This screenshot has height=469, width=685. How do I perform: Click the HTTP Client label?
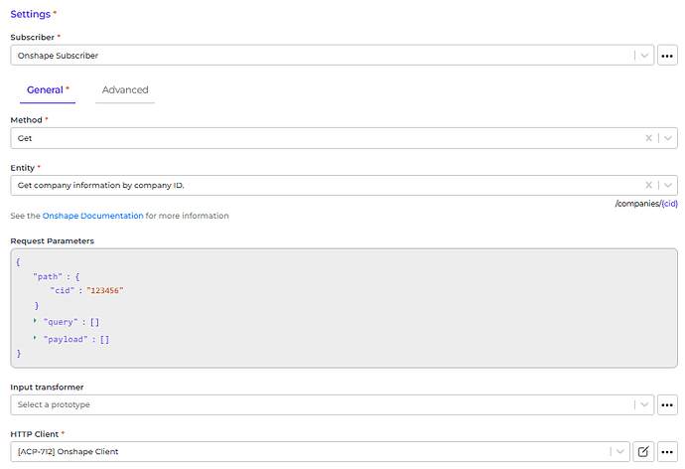point(35,434)
